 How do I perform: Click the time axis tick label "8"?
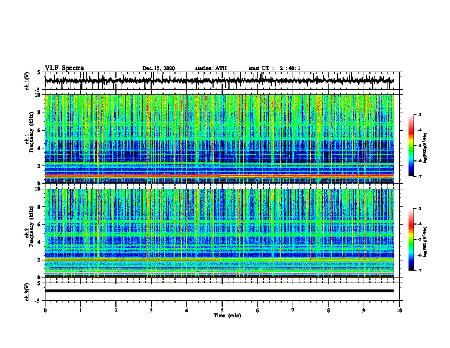(x=328, y=310)
